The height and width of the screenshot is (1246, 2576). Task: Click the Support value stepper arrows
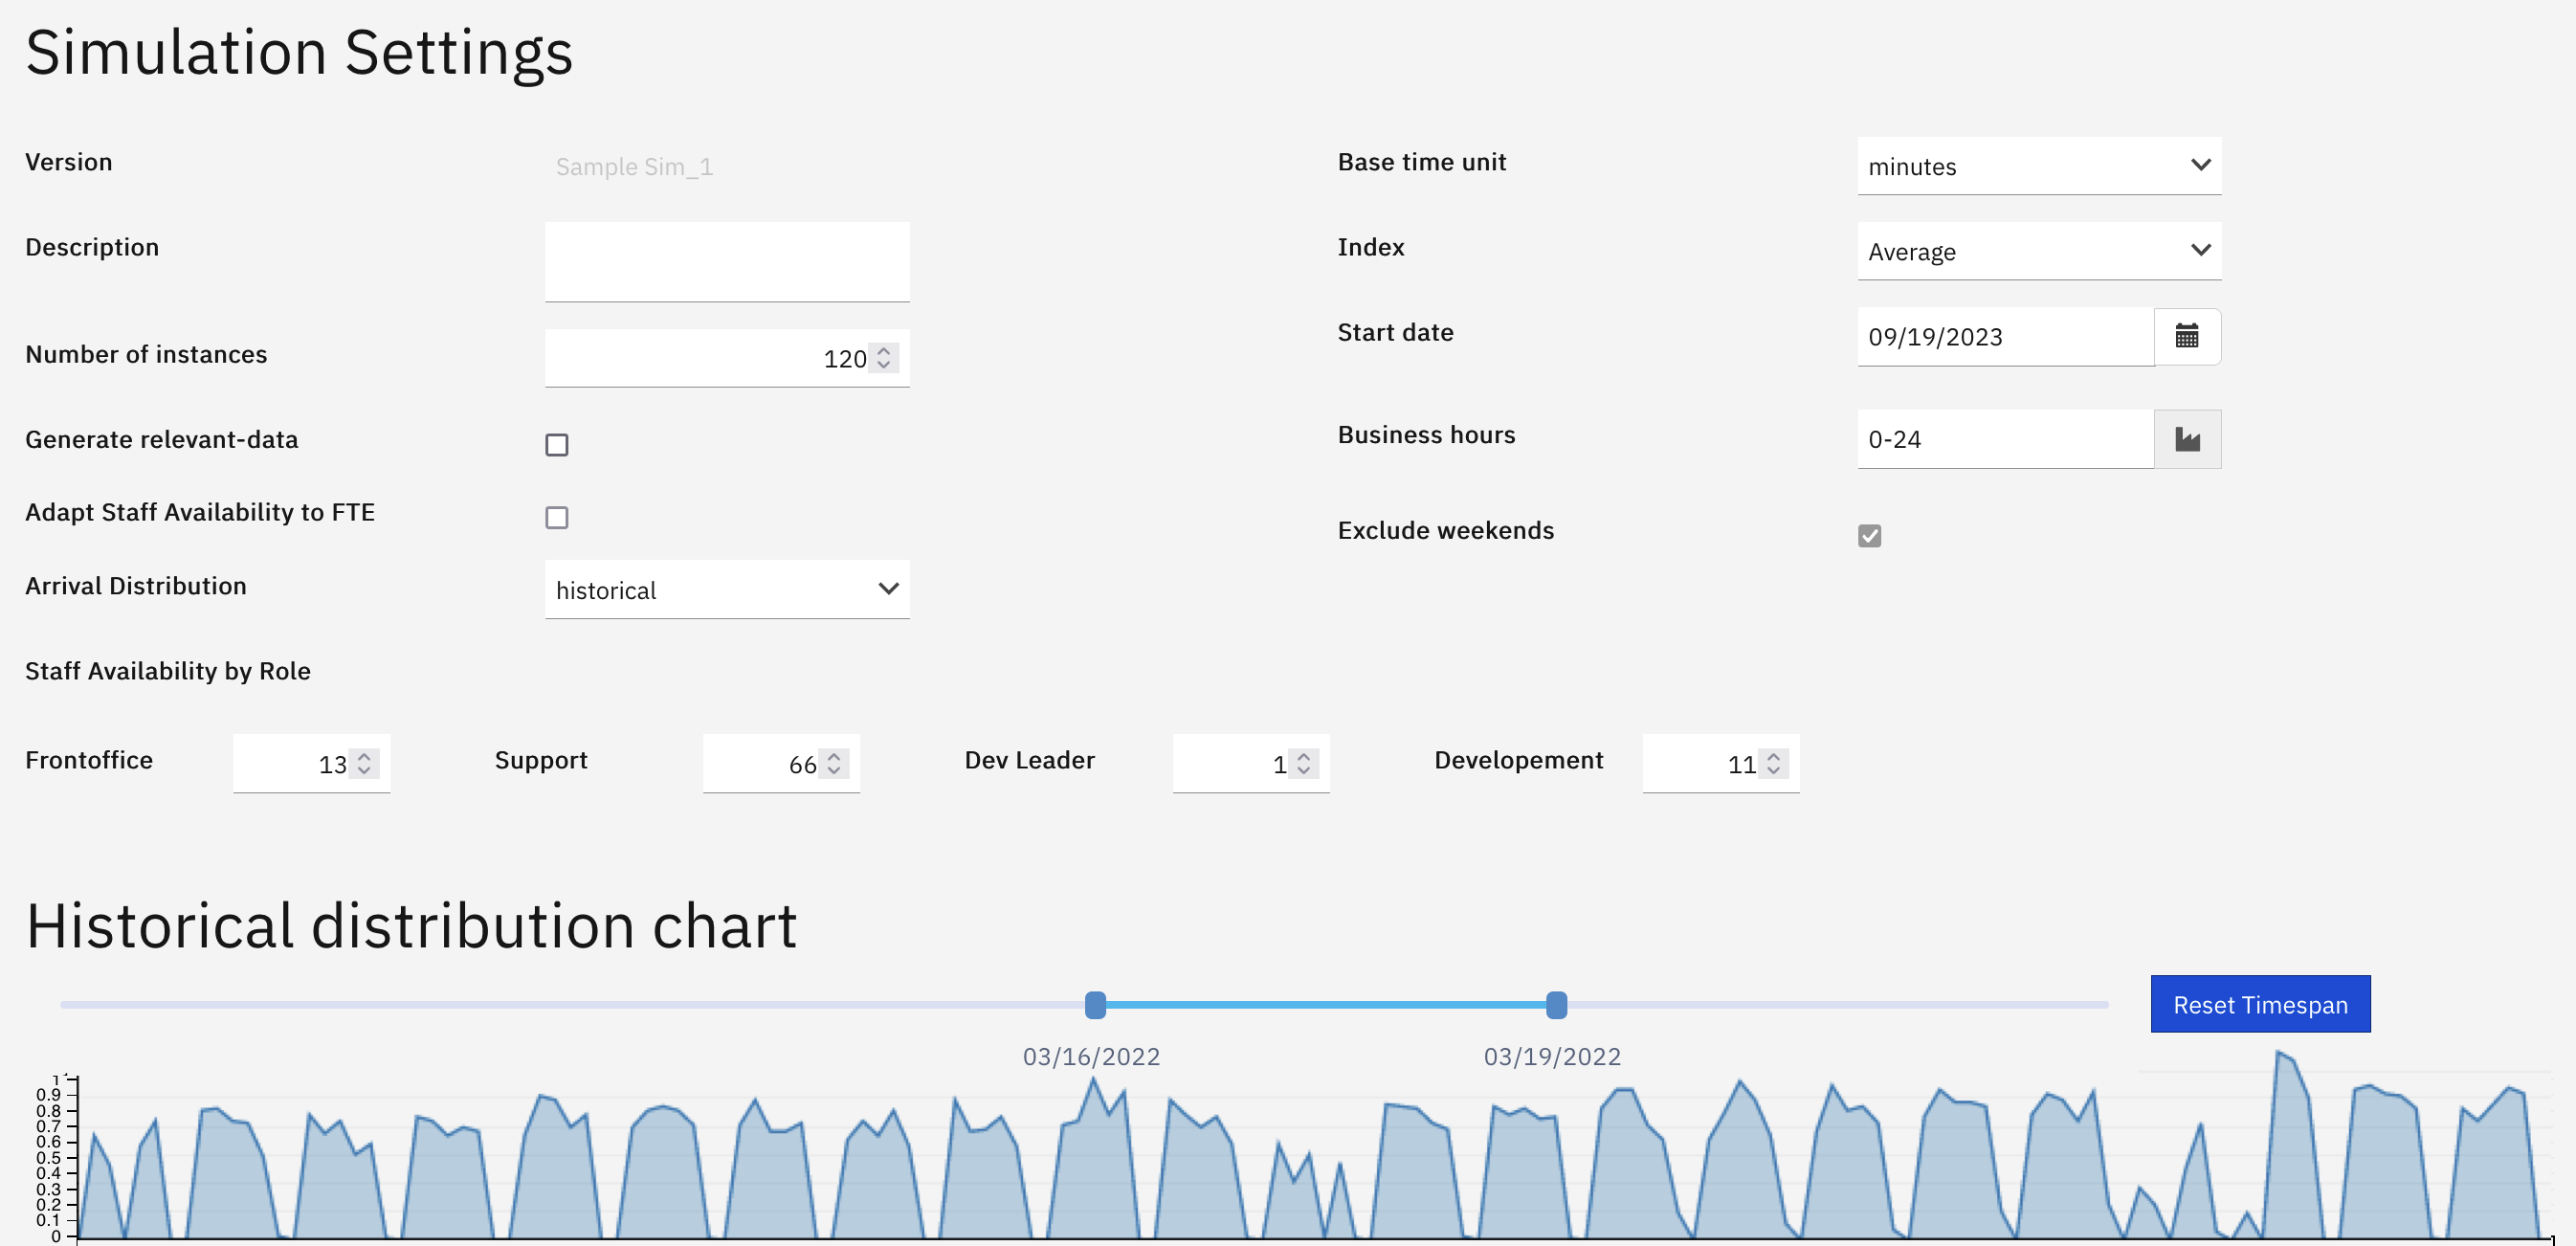834,764
